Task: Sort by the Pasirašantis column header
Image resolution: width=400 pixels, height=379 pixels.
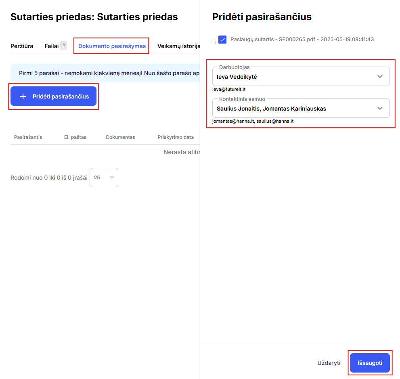Action: coord(28,137)
